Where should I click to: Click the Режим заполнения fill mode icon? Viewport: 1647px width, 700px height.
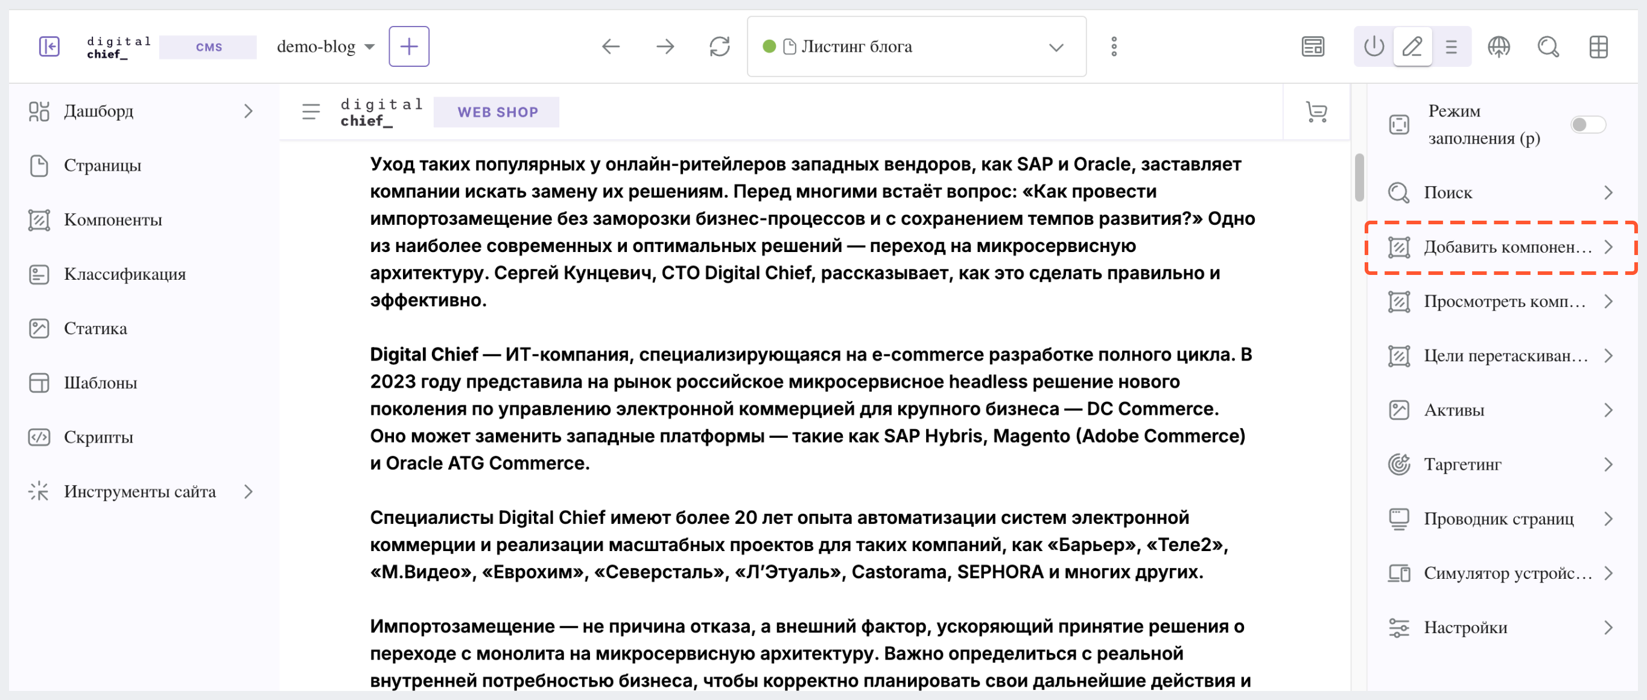coord(1398,125)
